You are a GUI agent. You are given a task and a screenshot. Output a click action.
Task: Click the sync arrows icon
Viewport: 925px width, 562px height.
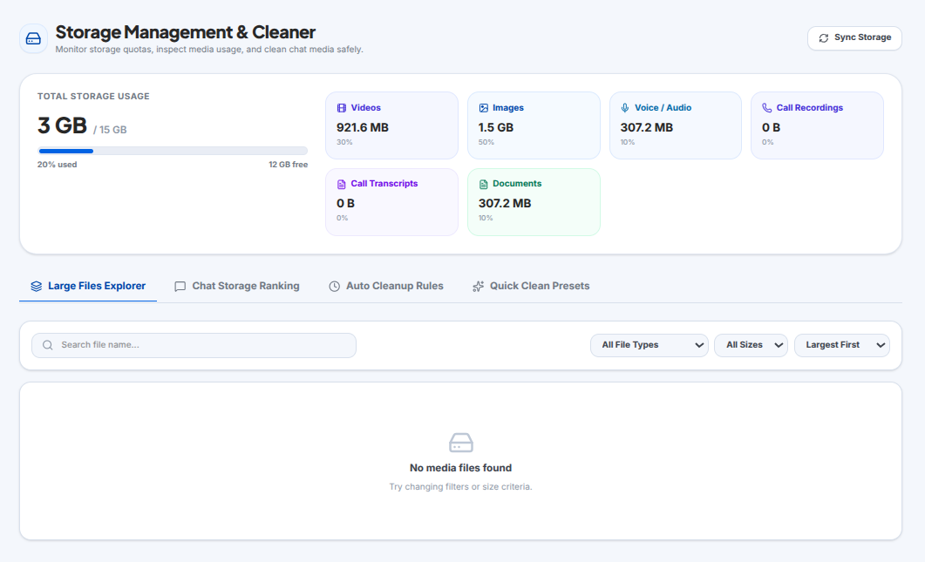pos(824,37)
